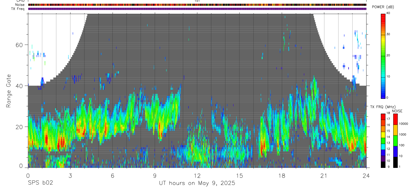This screenshot has height=190, width=412.
Task: Click the NOISE legend title
Action: click(397, 111)
